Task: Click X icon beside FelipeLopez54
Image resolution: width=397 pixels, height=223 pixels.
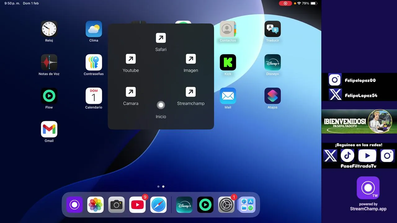Action: 335,94
